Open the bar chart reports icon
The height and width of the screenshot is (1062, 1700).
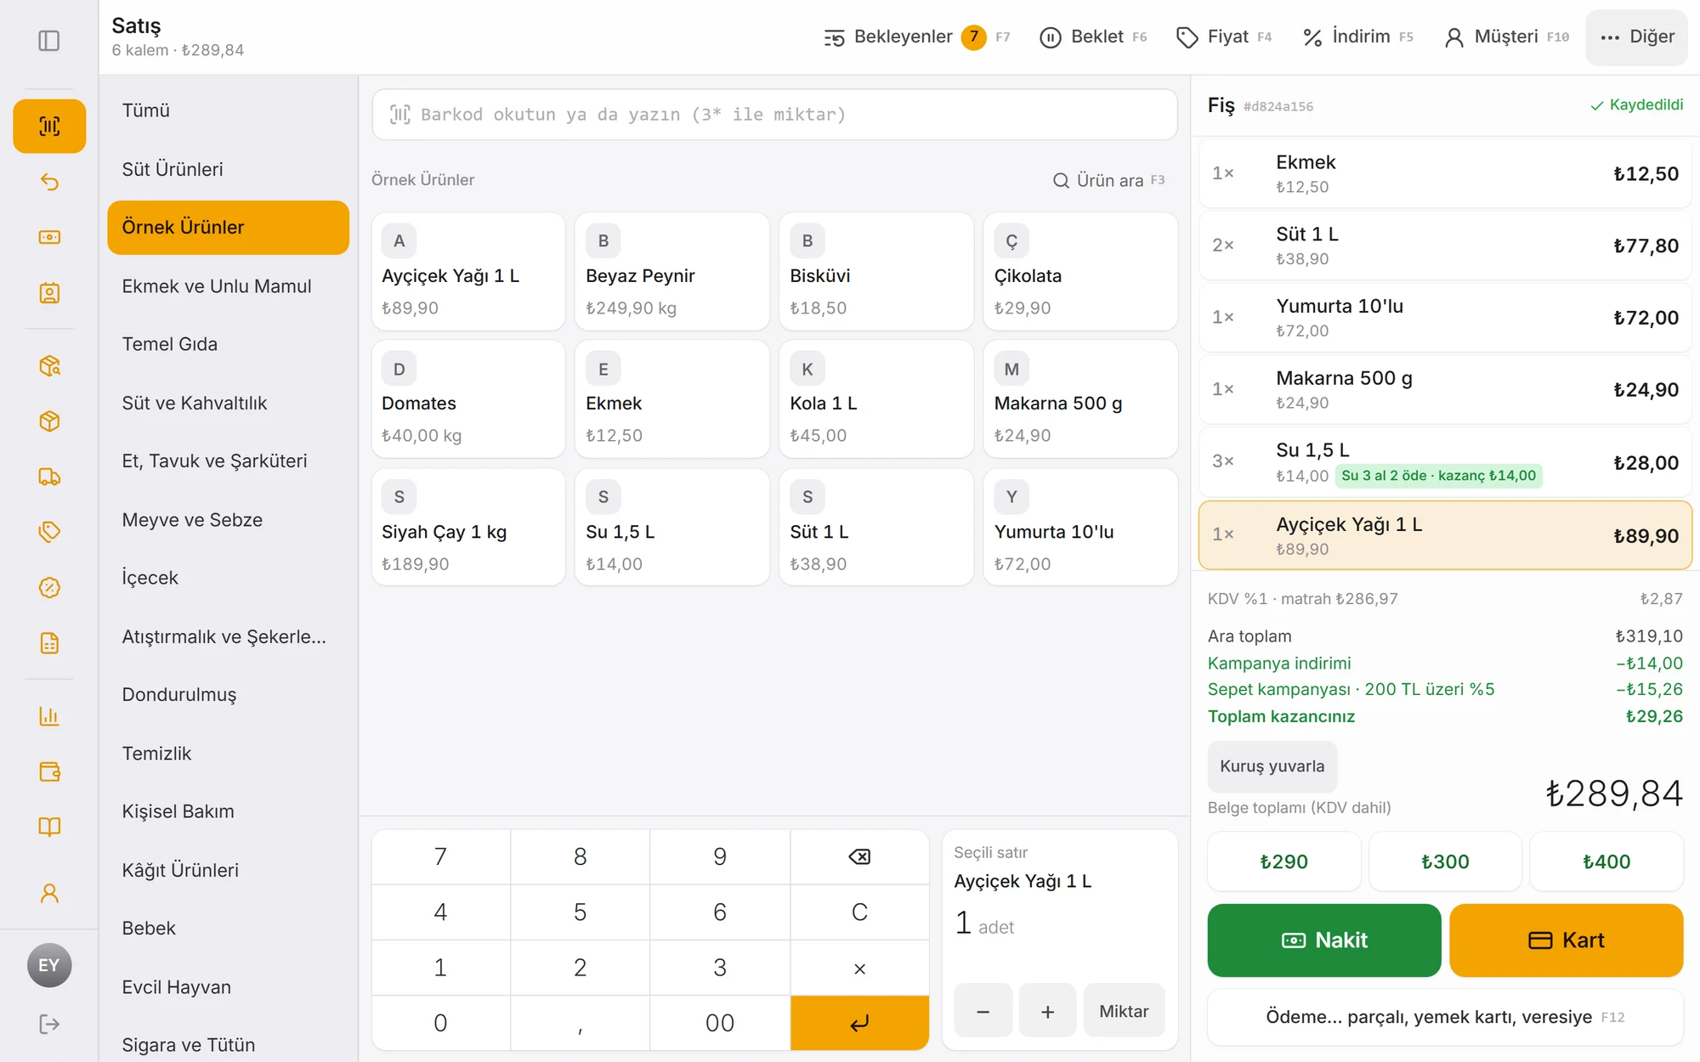(49, 715)
